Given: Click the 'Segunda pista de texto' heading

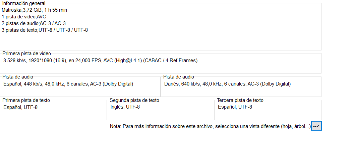Looking at the screenshot, I should tap(134, 100).
